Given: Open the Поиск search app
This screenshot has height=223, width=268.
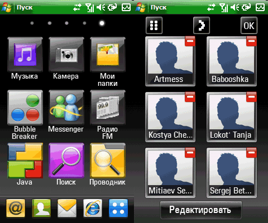Looking at the screenshot, I should point(66,161).
